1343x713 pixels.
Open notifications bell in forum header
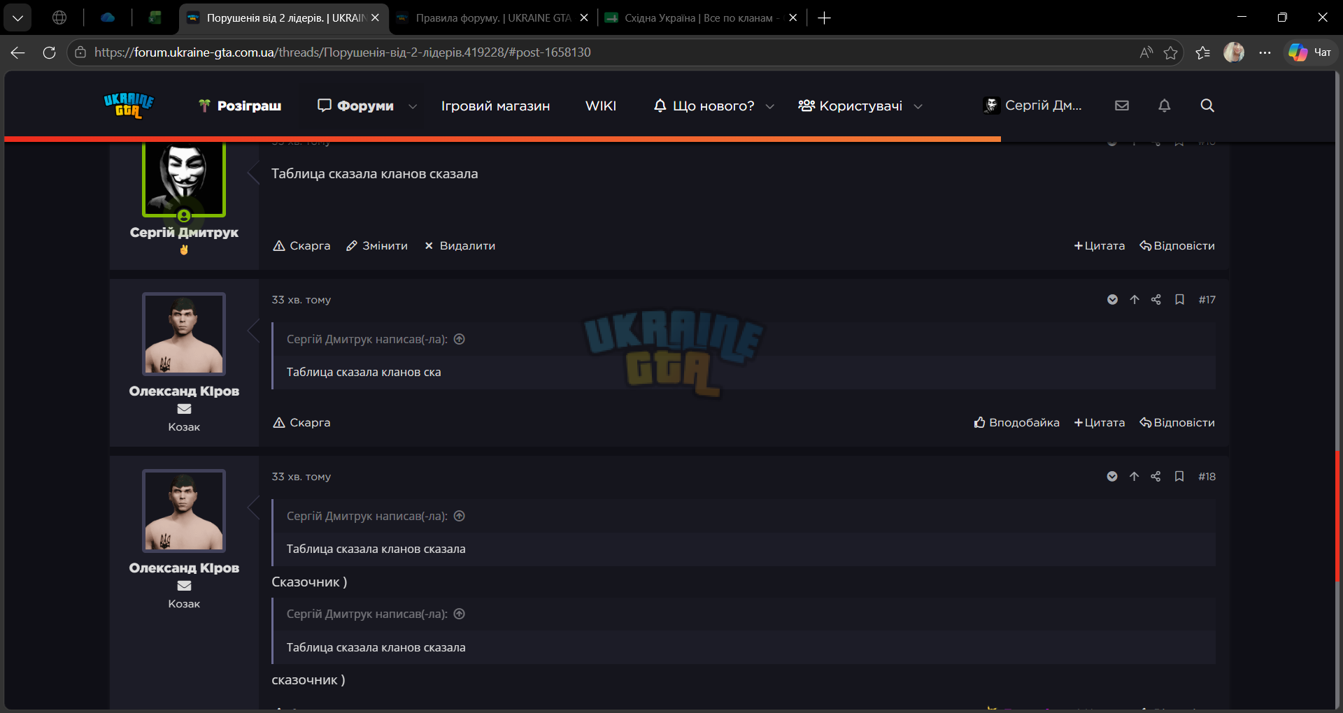click(x=1164, y=106)
